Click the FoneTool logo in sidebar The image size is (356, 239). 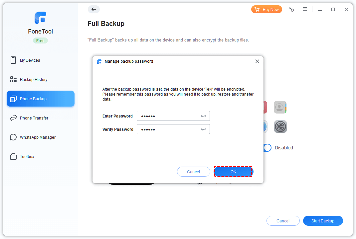(40, 18)
